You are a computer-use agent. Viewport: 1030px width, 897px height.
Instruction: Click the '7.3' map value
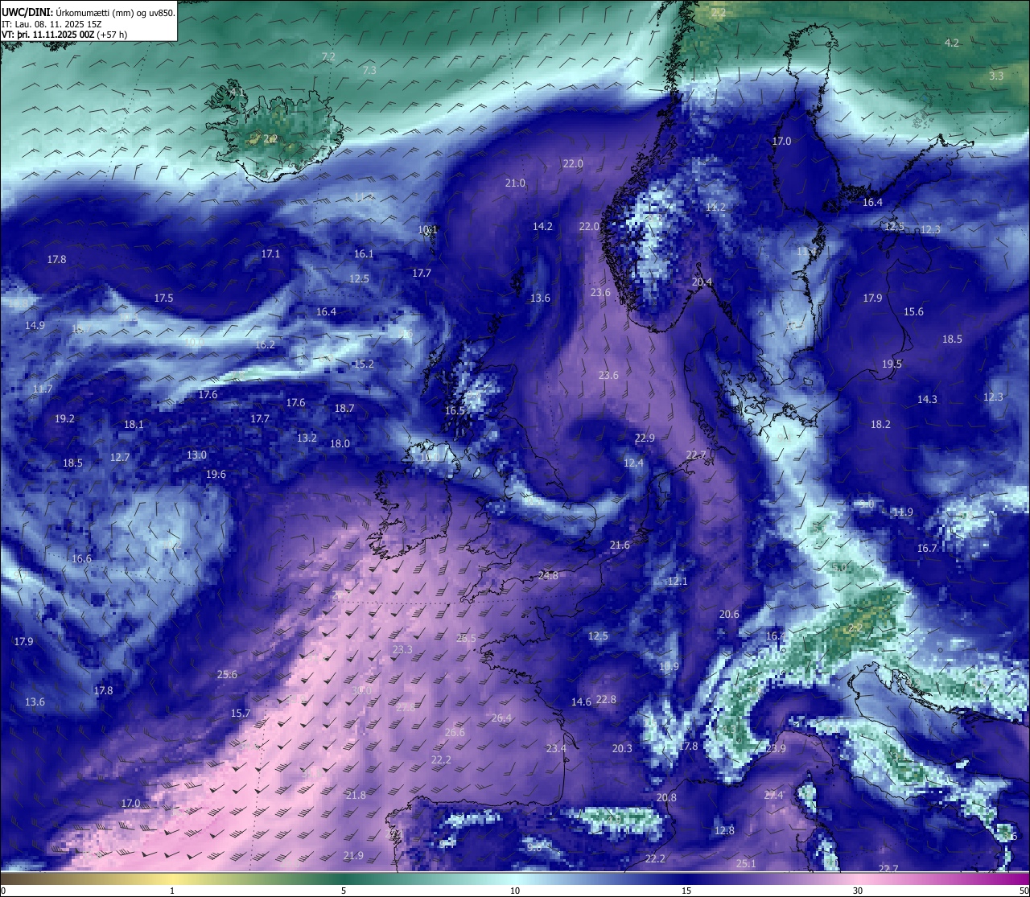tap(369, 70)
